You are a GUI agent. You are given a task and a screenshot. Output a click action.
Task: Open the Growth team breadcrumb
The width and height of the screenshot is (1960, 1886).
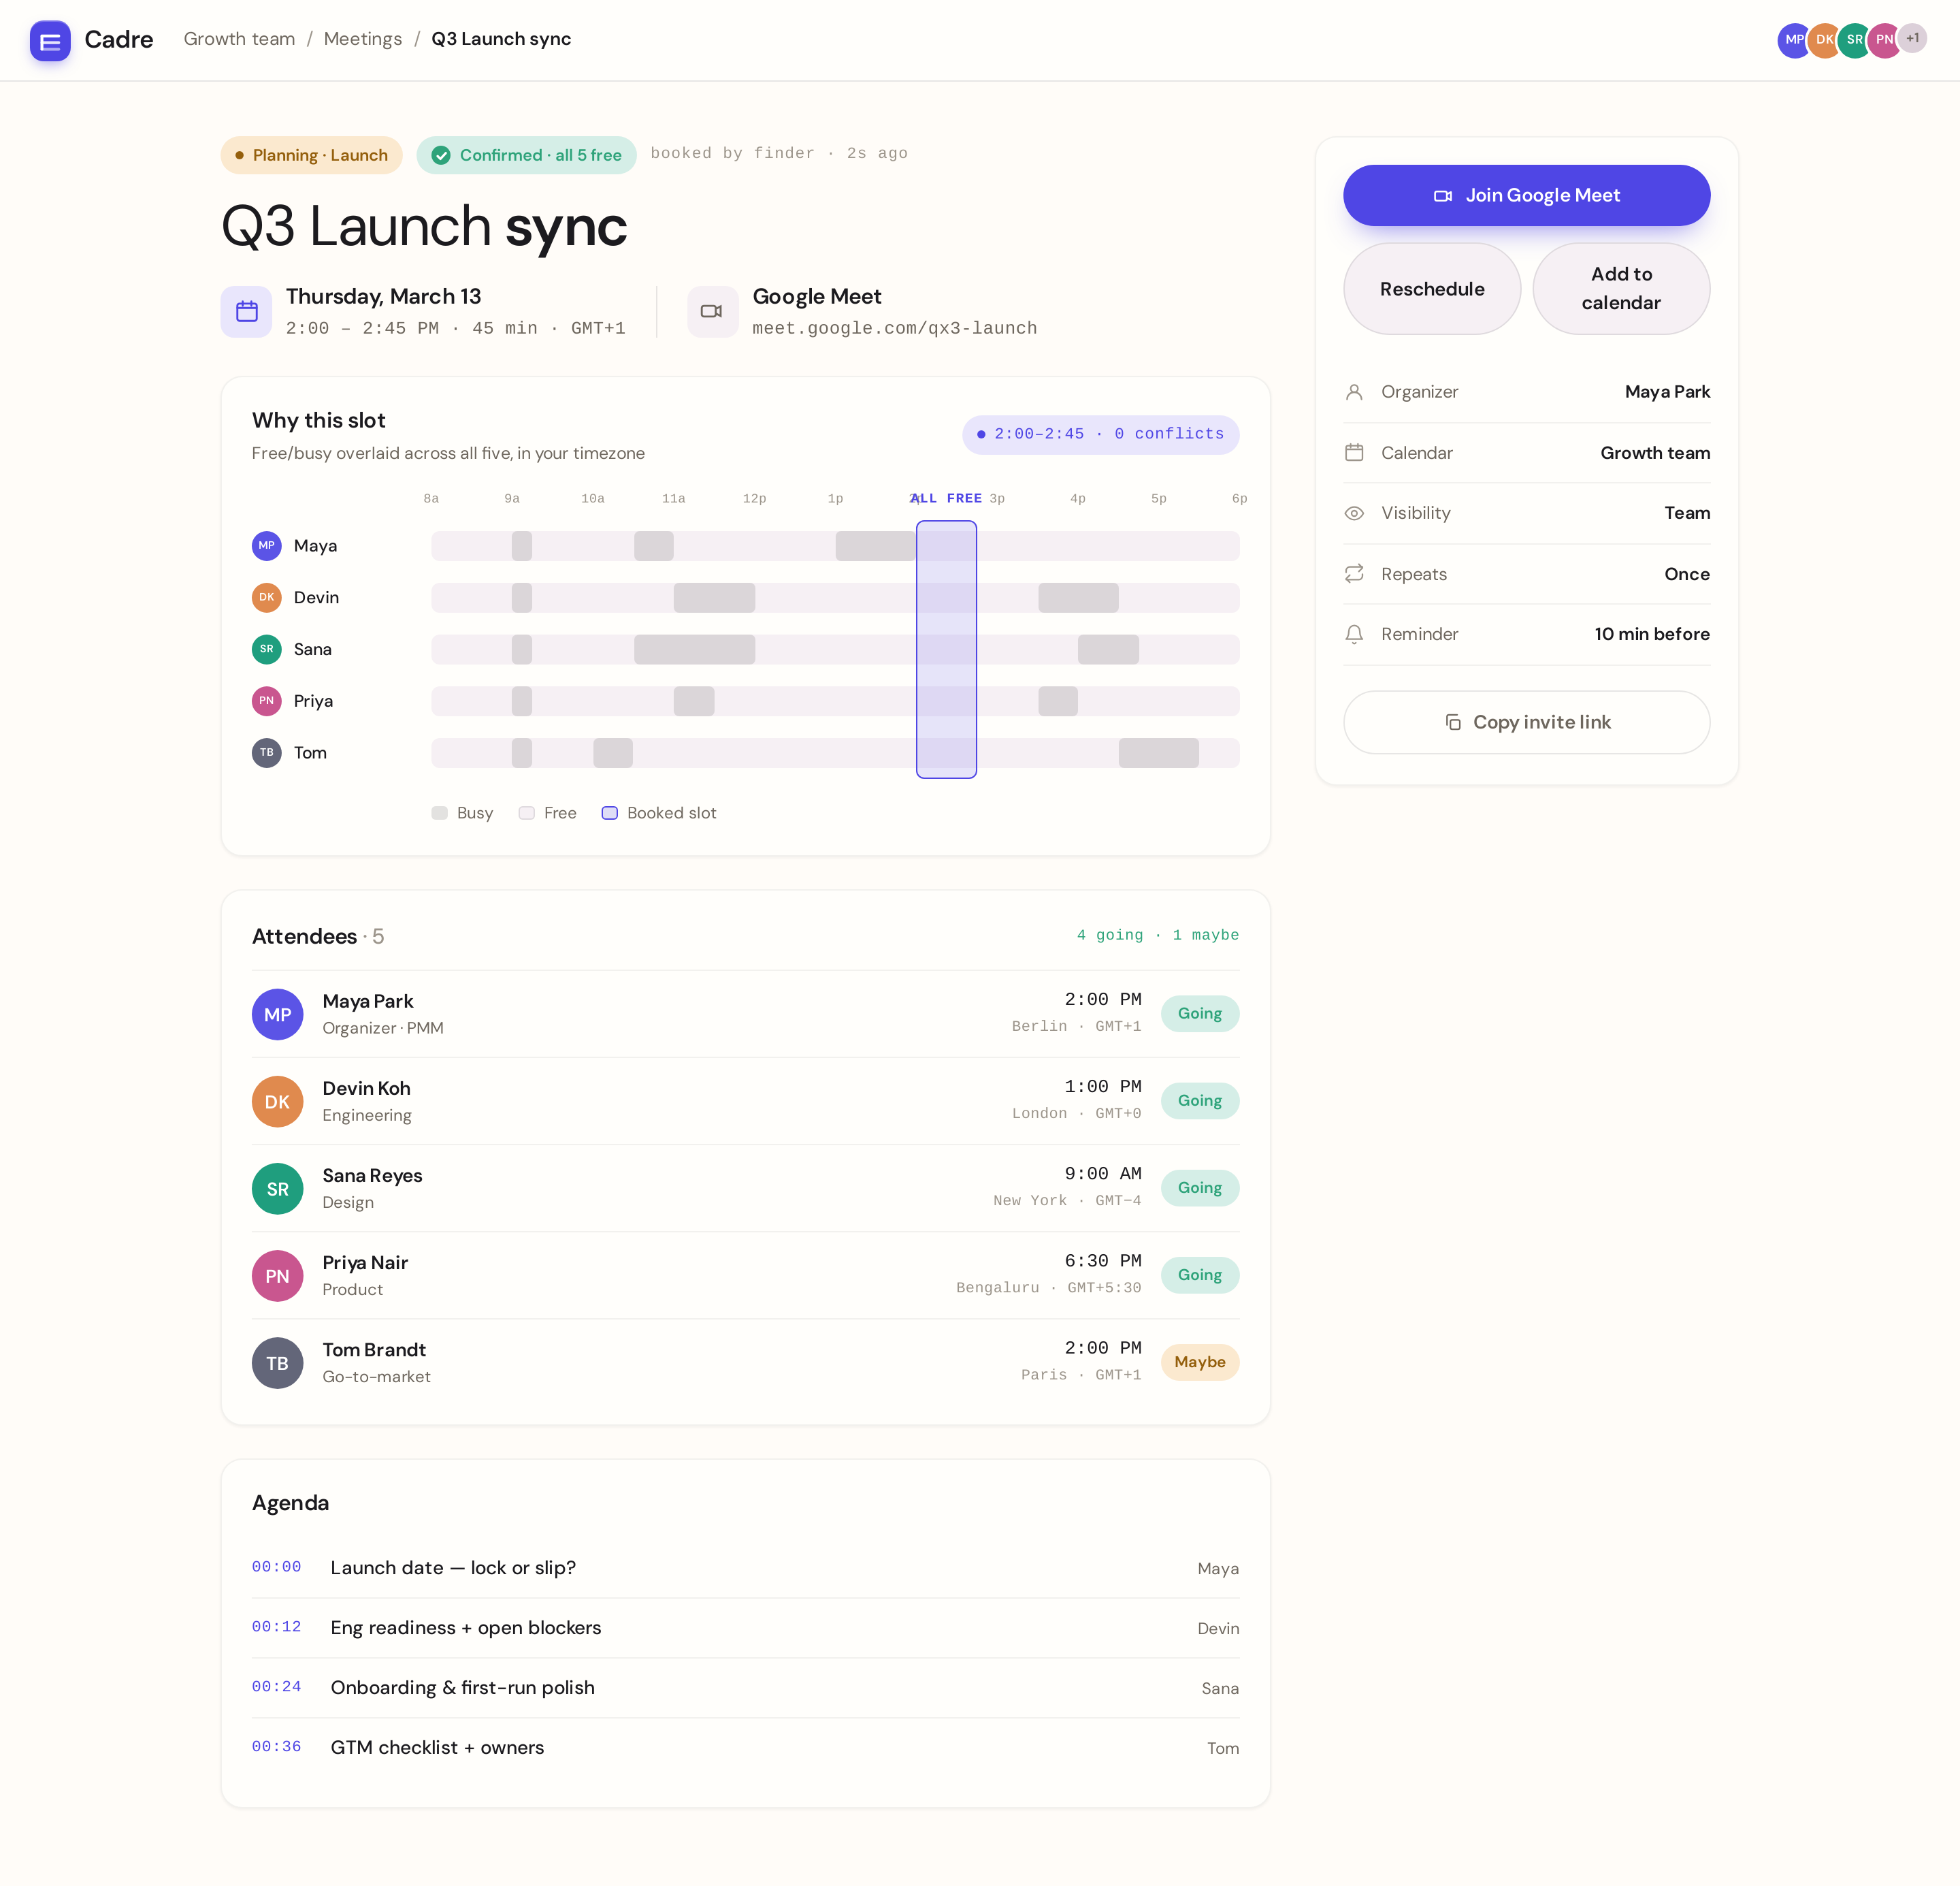(x=239, y=39)
